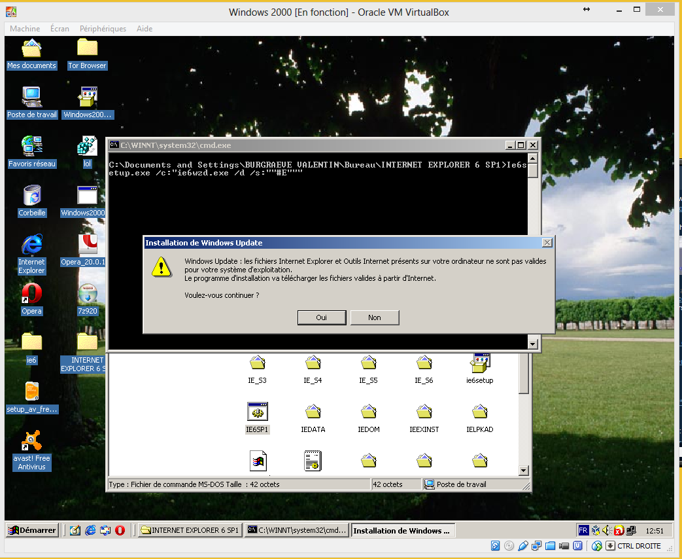Click the VirtualBox network adapters status icon
Screen dimensions: 682x559
[x=537, y=545]
